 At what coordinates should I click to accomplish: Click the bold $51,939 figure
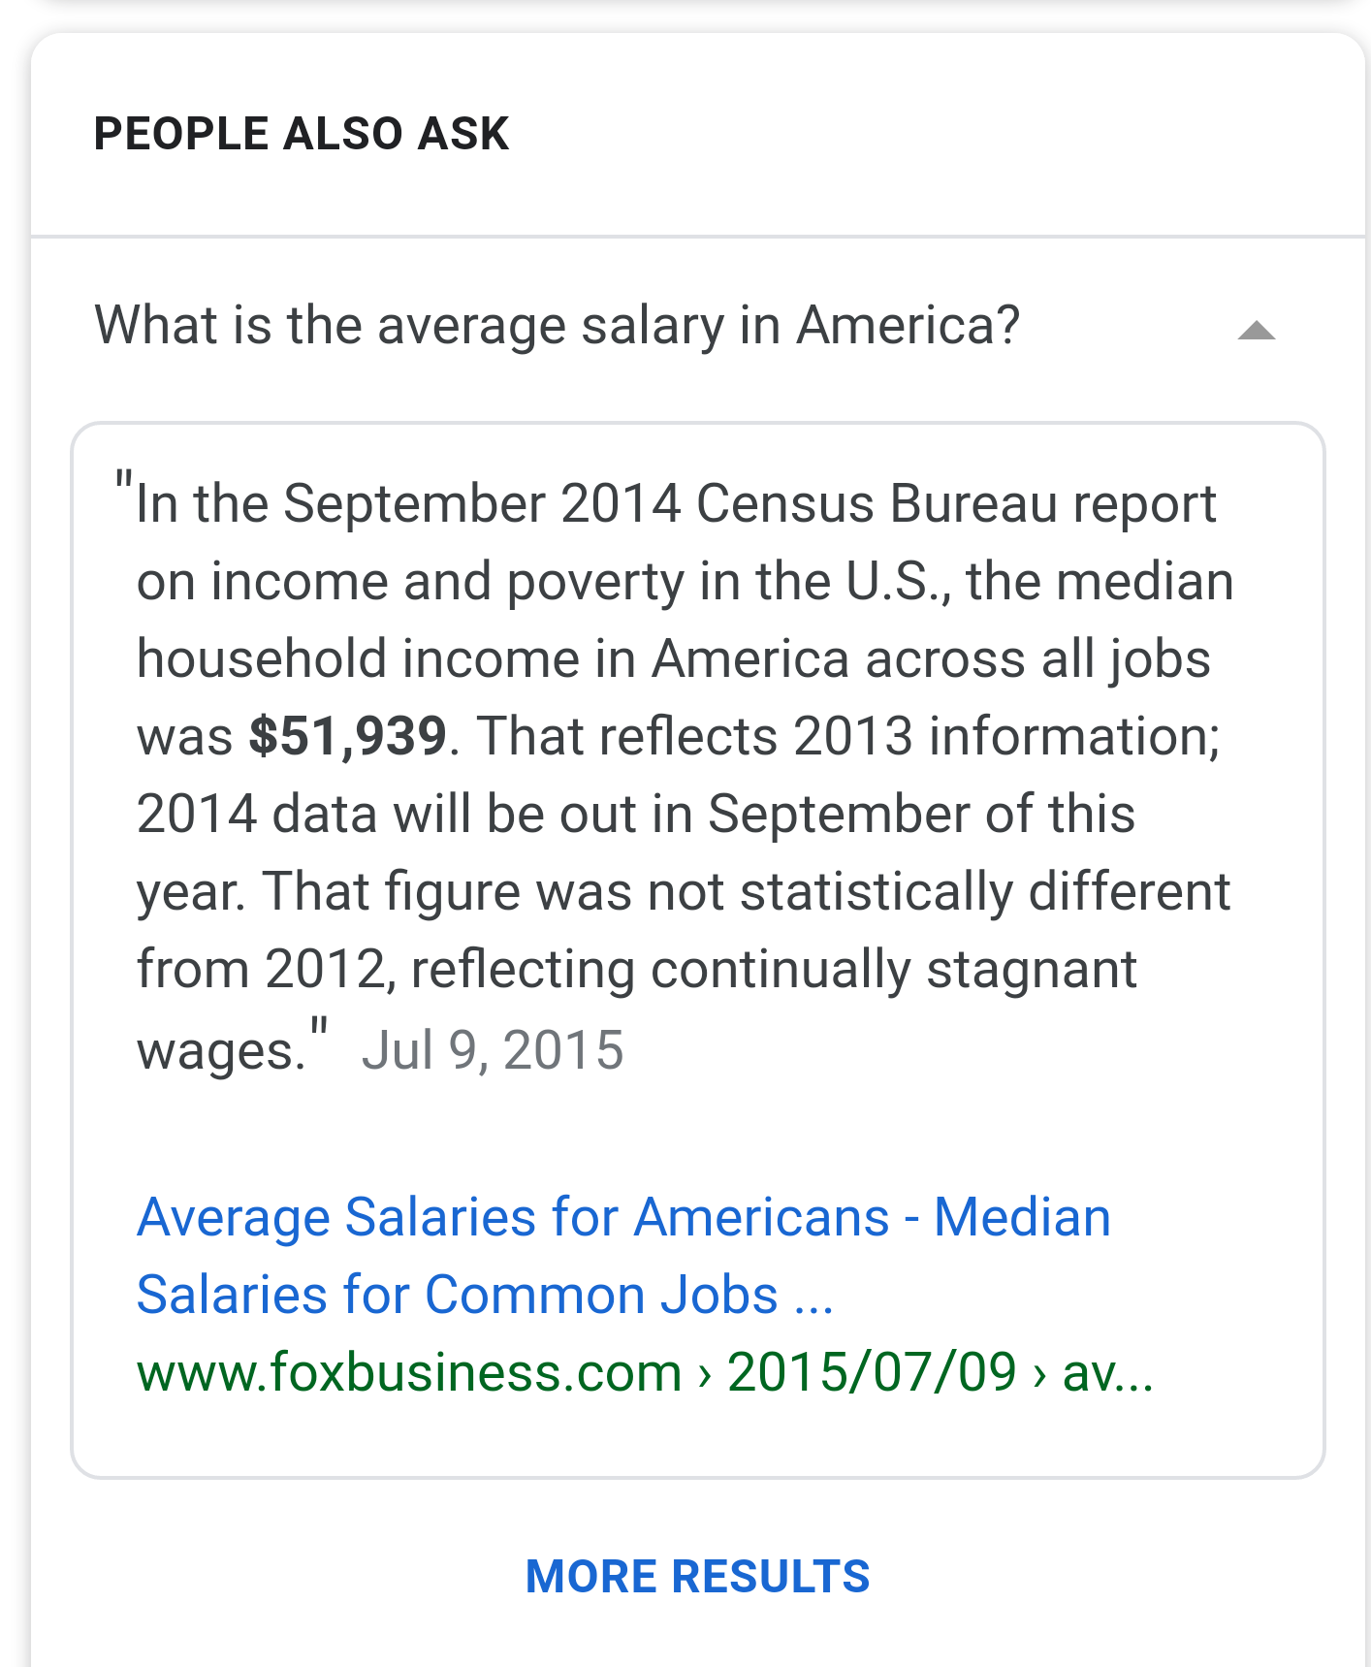click(x=347, y=736)
